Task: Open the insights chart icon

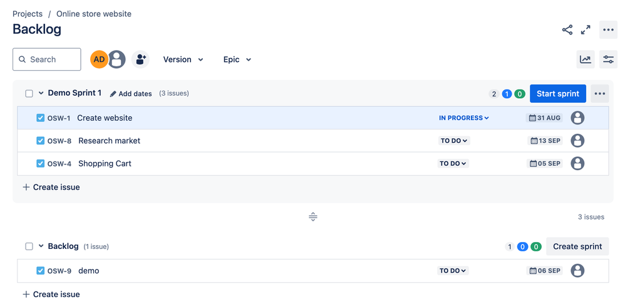Action: 586,59
